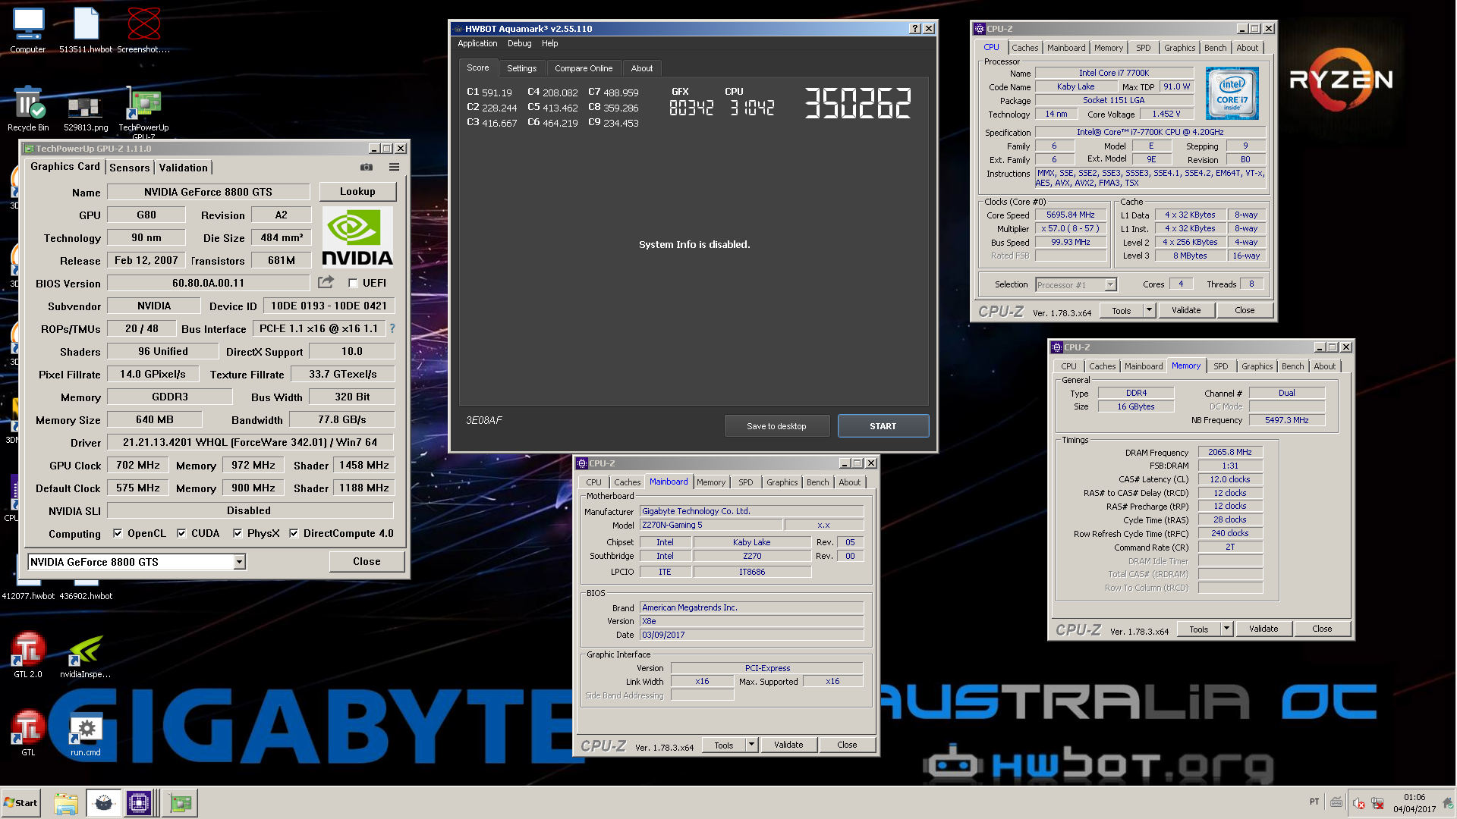Click Save to desktop button
Image resolution: width=1457 pixels, height=819 pixels.
click(x=776, y=426)
